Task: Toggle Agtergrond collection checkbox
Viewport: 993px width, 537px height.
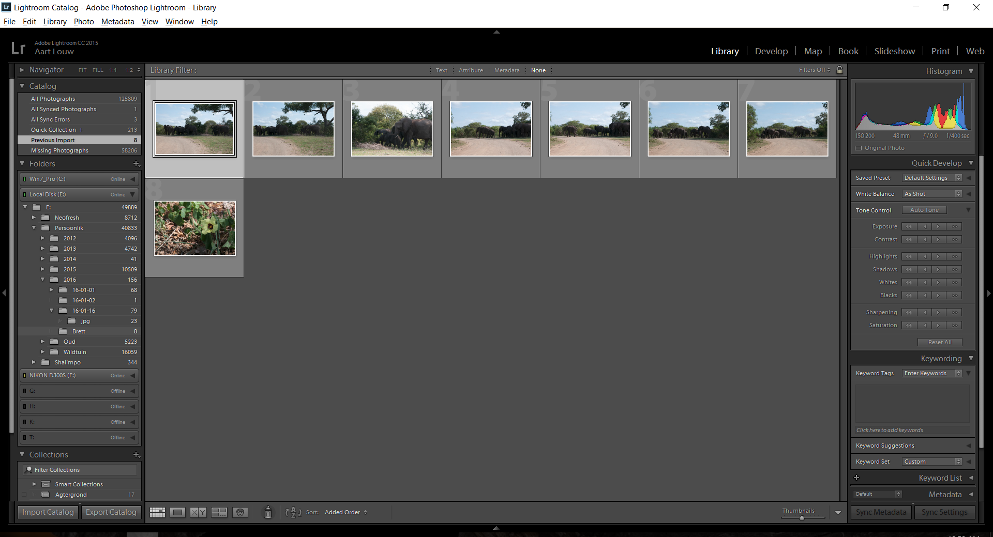Action: coord(24,495)
